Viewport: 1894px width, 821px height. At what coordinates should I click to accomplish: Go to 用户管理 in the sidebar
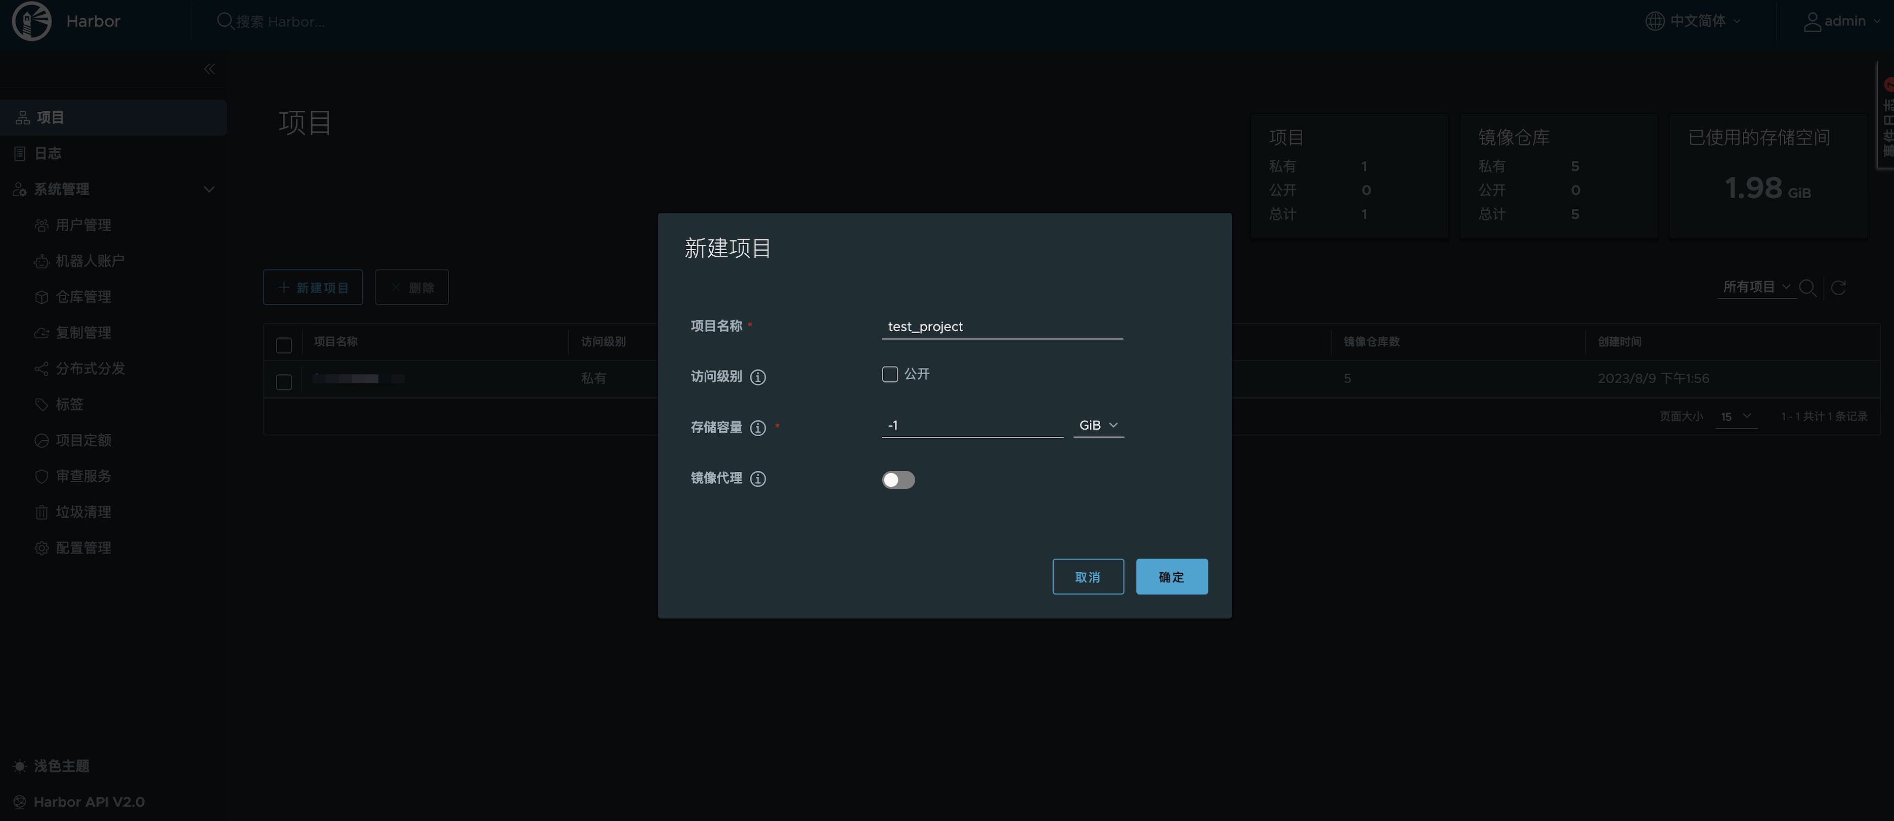(83, 225)
